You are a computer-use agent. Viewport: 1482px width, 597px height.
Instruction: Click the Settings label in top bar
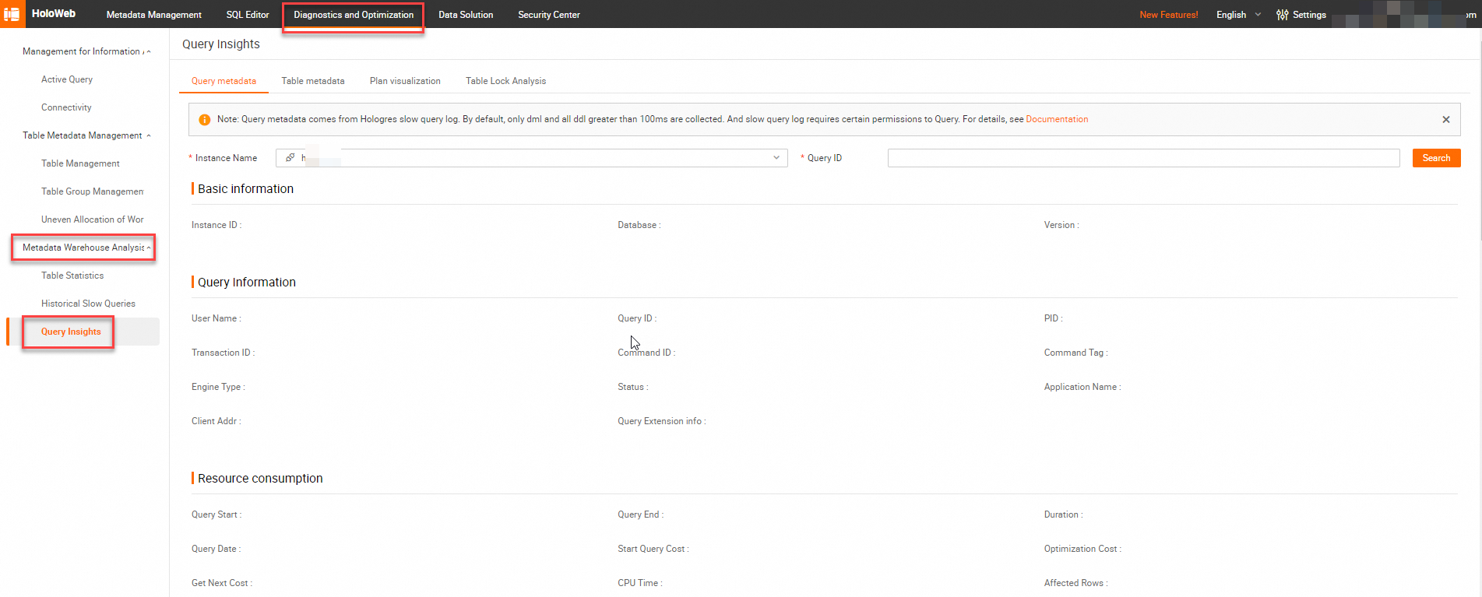[x=1309, y=15]
